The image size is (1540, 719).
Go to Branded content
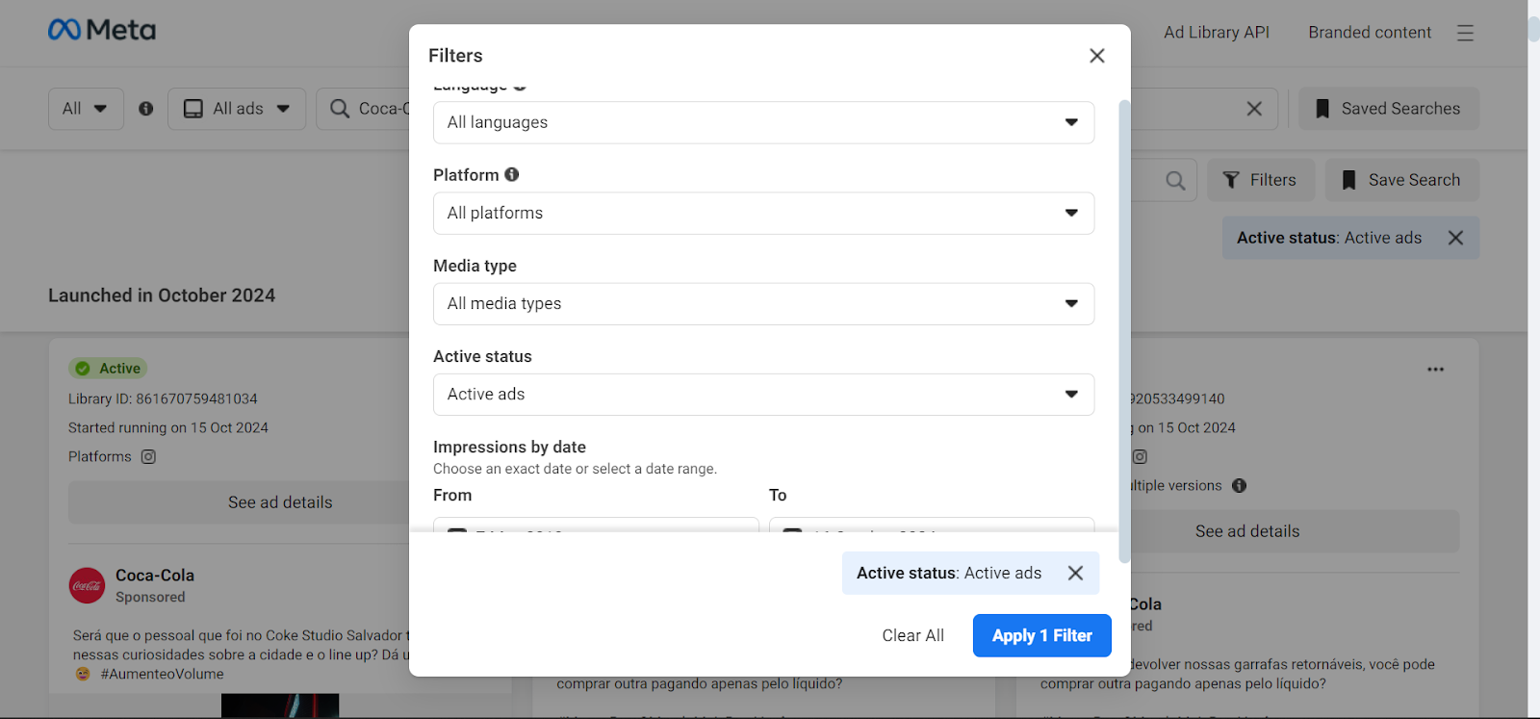click(1369, 33)
